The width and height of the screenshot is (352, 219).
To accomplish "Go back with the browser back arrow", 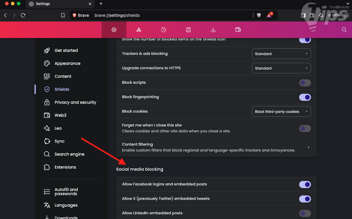I will coord(6,15).
